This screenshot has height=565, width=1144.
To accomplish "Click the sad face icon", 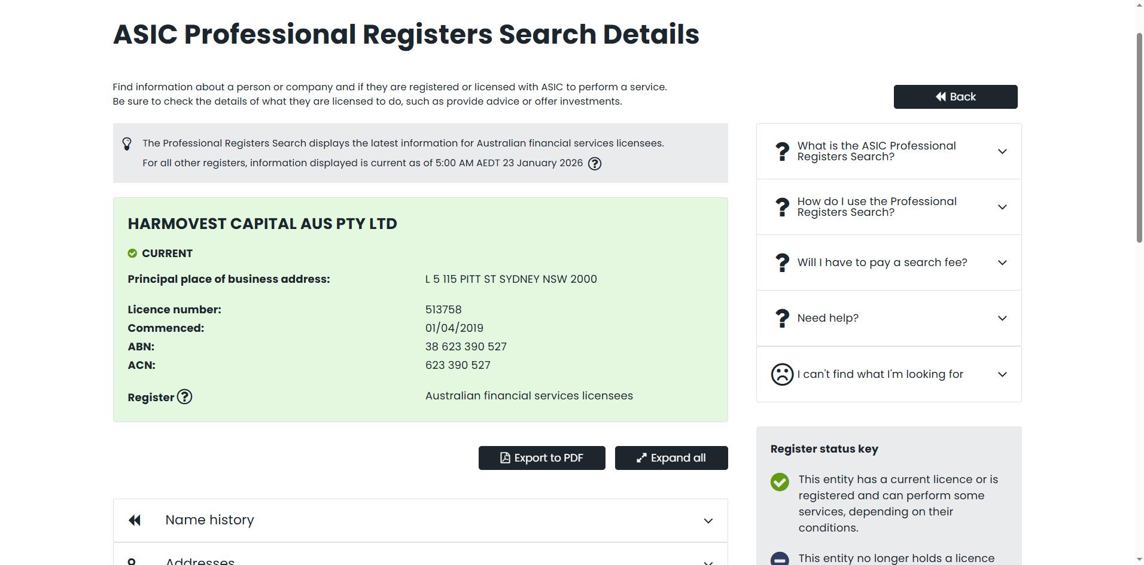I will (782, 374).
